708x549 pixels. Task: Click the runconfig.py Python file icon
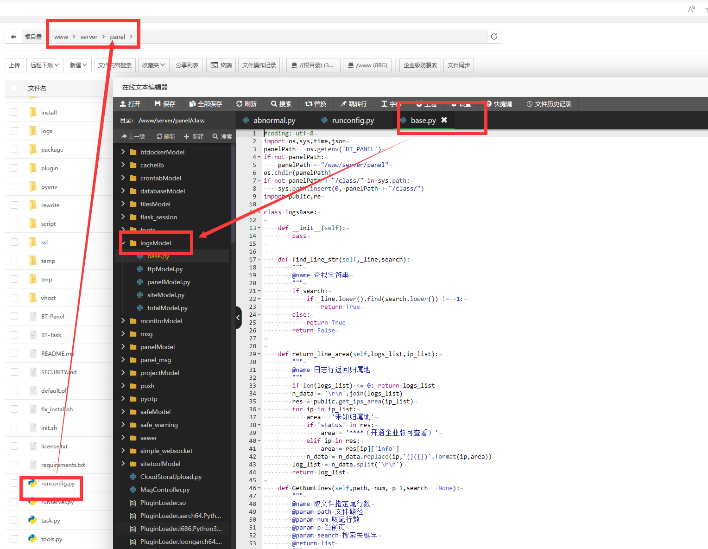pyautogui.click(x=32, y=483)
